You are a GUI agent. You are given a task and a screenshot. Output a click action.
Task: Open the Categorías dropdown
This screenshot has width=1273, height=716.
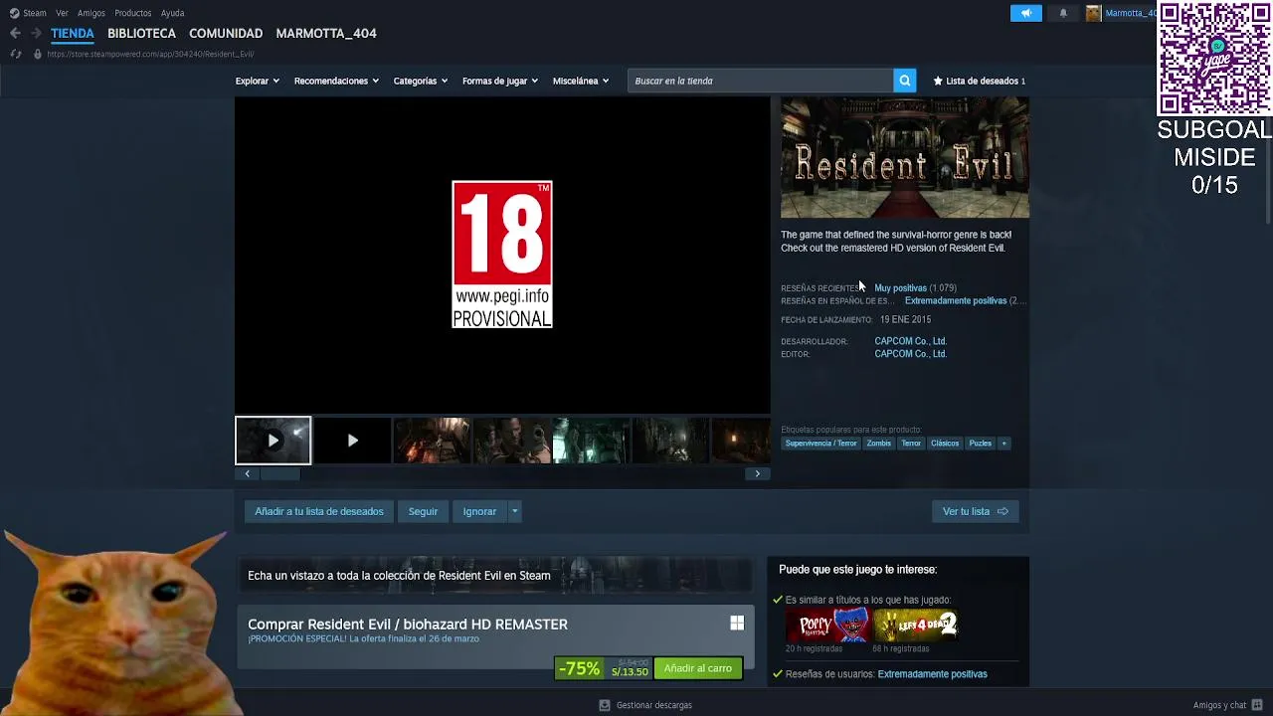tap(421, 81)
